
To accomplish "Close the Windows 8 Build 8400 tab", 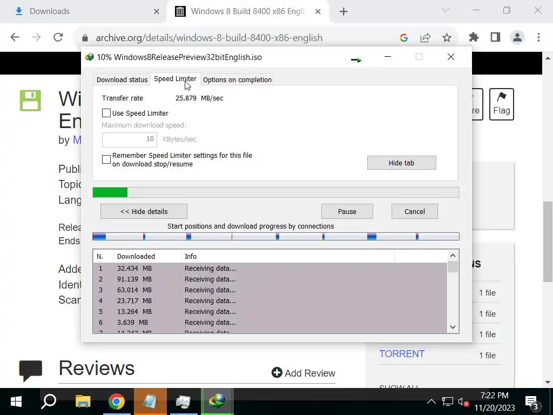I will click(x=318, y=12).
